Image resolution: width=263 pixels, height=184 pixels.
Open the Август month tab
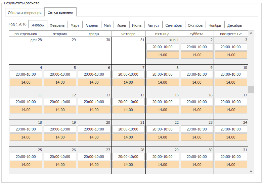(x=153, y=25)
